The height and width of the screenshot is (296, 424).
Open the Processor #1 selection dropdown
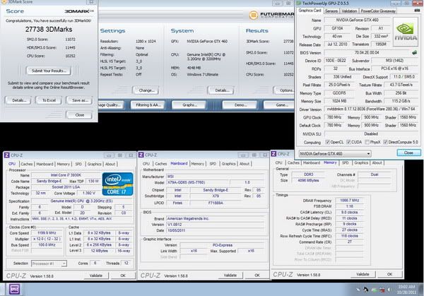point(49,264)
